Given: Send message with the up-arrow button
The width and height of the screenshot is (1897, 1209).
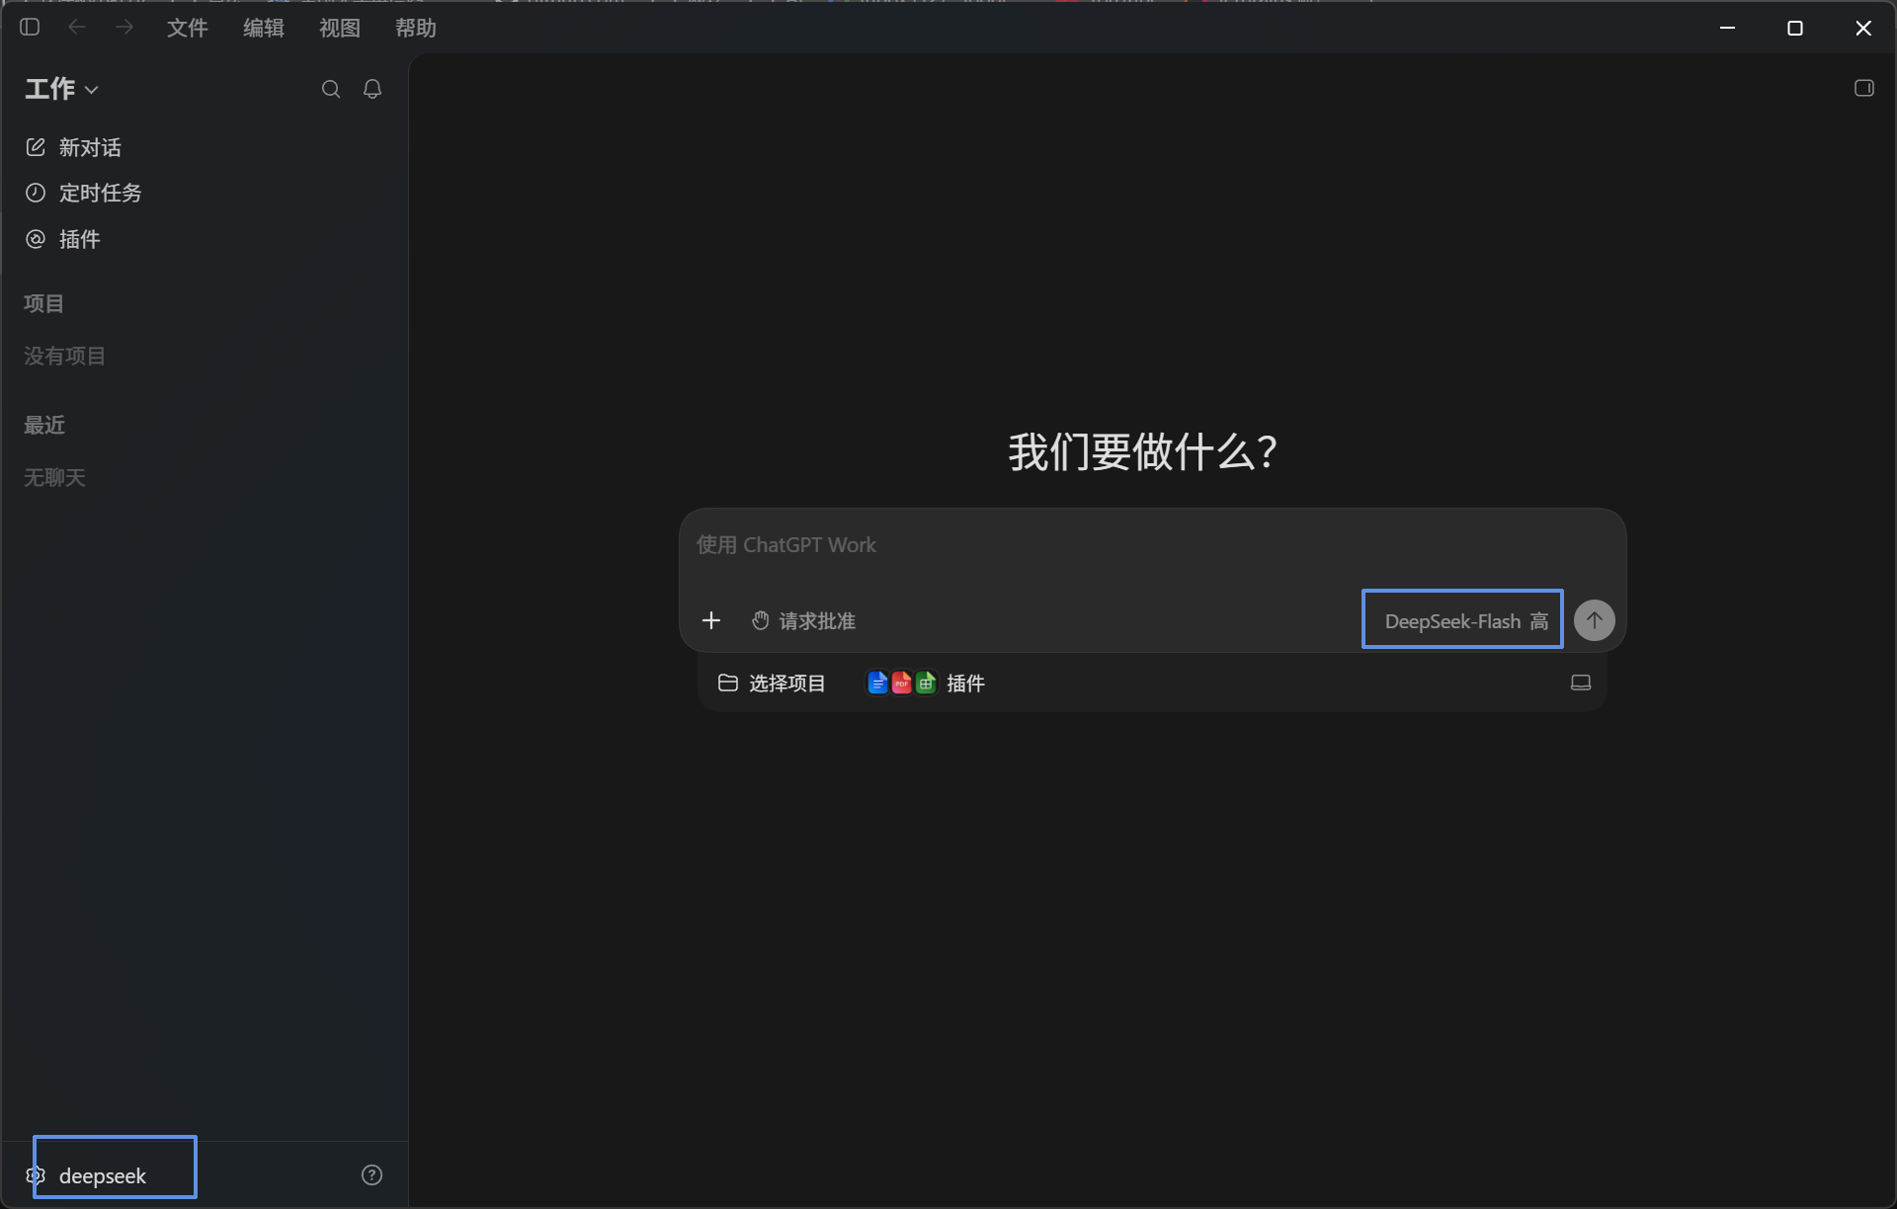Looking at the screenshot, I should pos(1594,620).
